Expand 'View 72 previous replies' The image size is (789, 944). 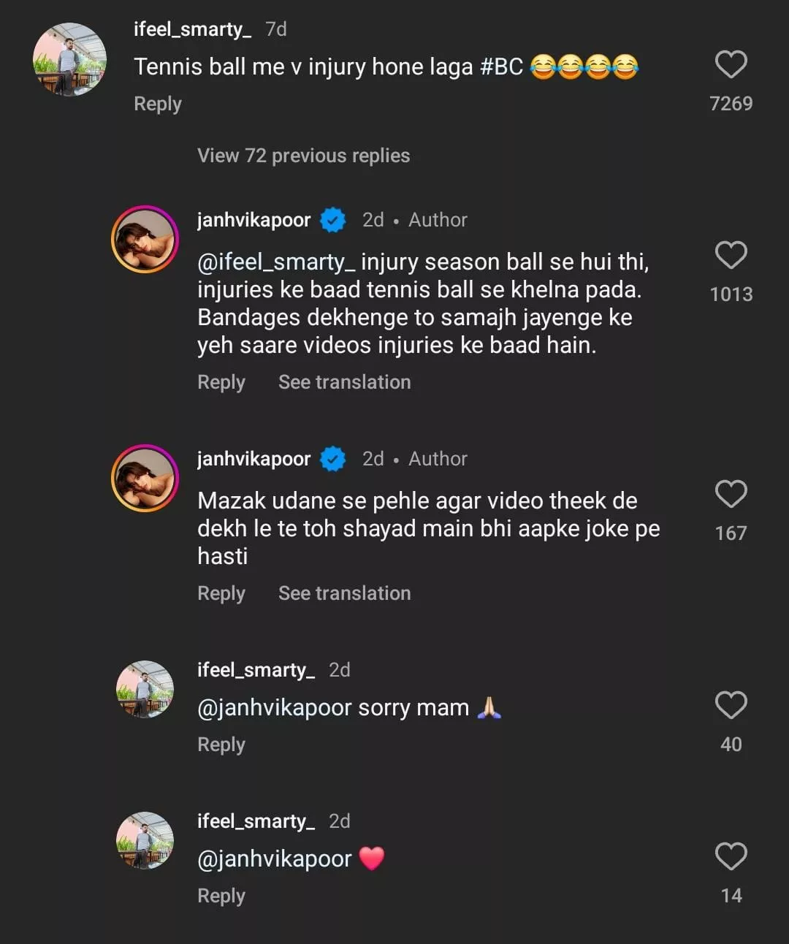tap(303, 156)
